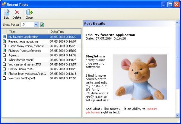Click the Post Details scroll up arrow
Image resolution: width=181 pixels, height=124 pixels.
tap(177, 23)
